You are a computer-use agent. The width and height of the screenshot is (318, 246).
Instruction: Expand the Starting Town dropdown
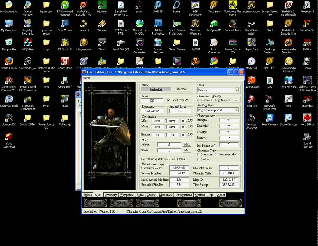pos(236,110)
